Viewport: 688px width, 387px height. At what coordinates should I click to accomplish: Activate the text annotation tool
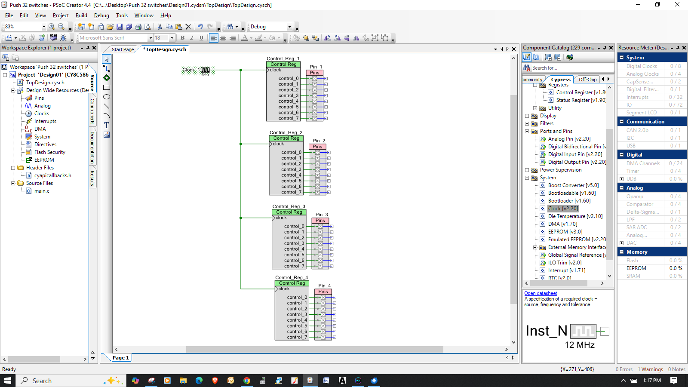(107, 125)
